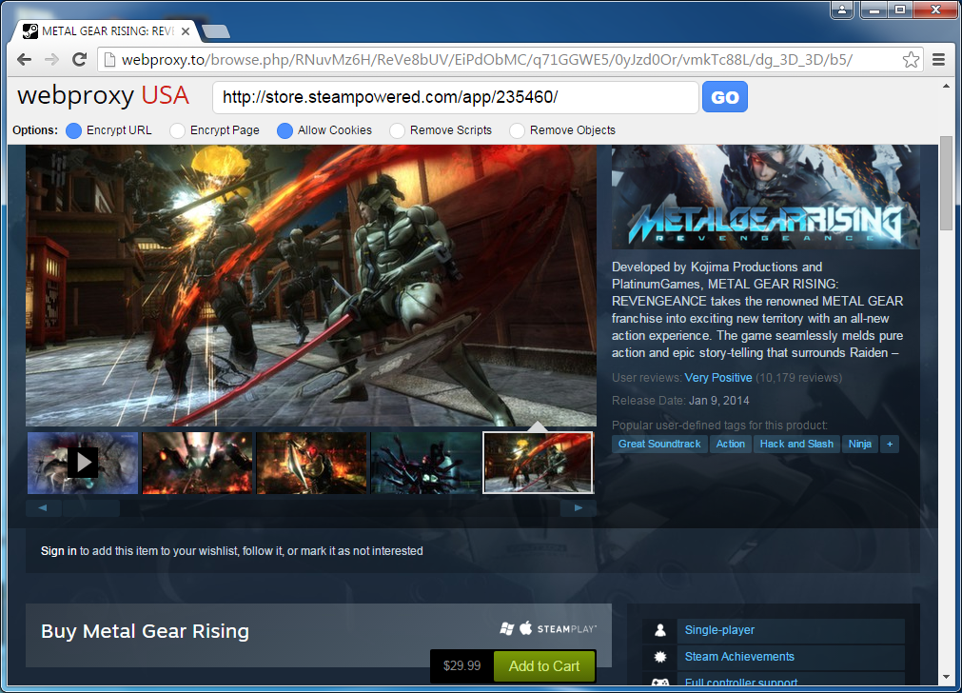Click the thumbnail strip left arrow
962x693 pixels.
point(42,507)
